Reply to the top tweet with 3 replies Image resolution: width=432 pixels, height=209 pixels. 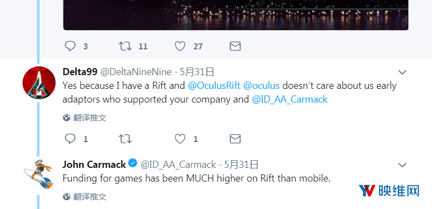pos(70,46)
